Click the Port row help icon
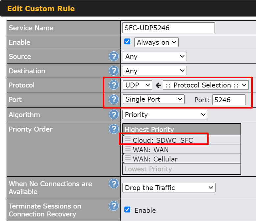Image resolution: width=256 pixels, height=222 pixels. tap(114, 99)
